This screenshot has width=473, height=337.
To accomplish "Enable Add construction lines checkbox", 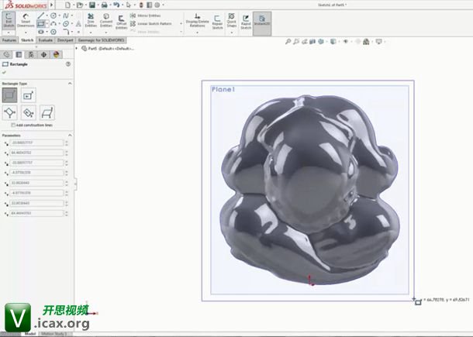I will [x=12, y=124].
